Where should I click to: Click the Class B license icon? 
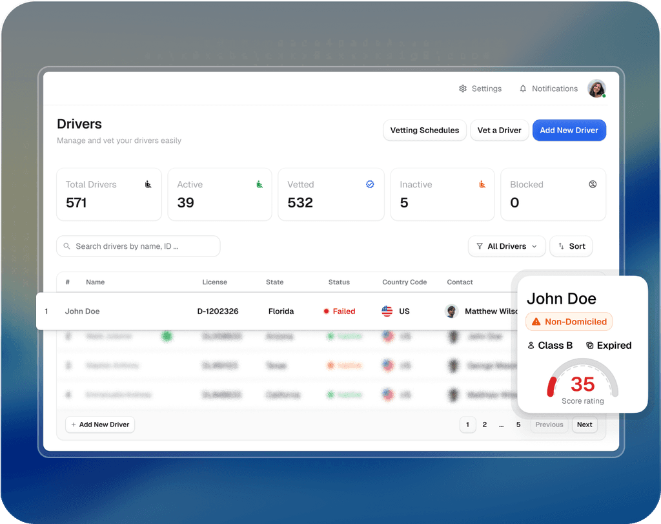click(x=532, y=345)
